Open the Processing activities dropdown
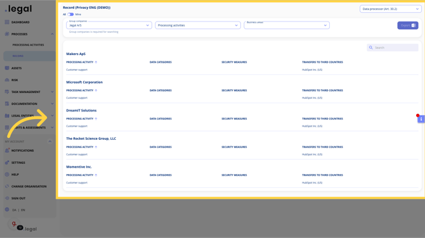Viewport: 425px width, 238px height. tap(198, 25)
